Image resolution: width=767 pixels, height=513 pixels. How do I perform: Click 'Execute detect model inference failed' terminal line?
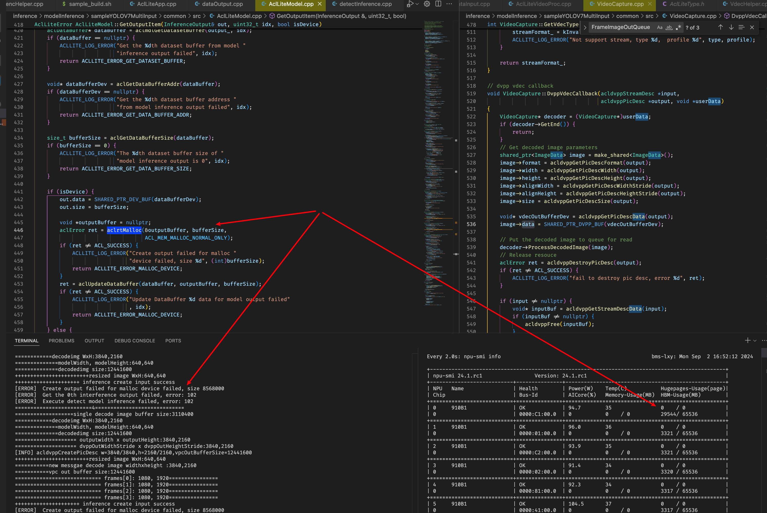click(104, 401)
